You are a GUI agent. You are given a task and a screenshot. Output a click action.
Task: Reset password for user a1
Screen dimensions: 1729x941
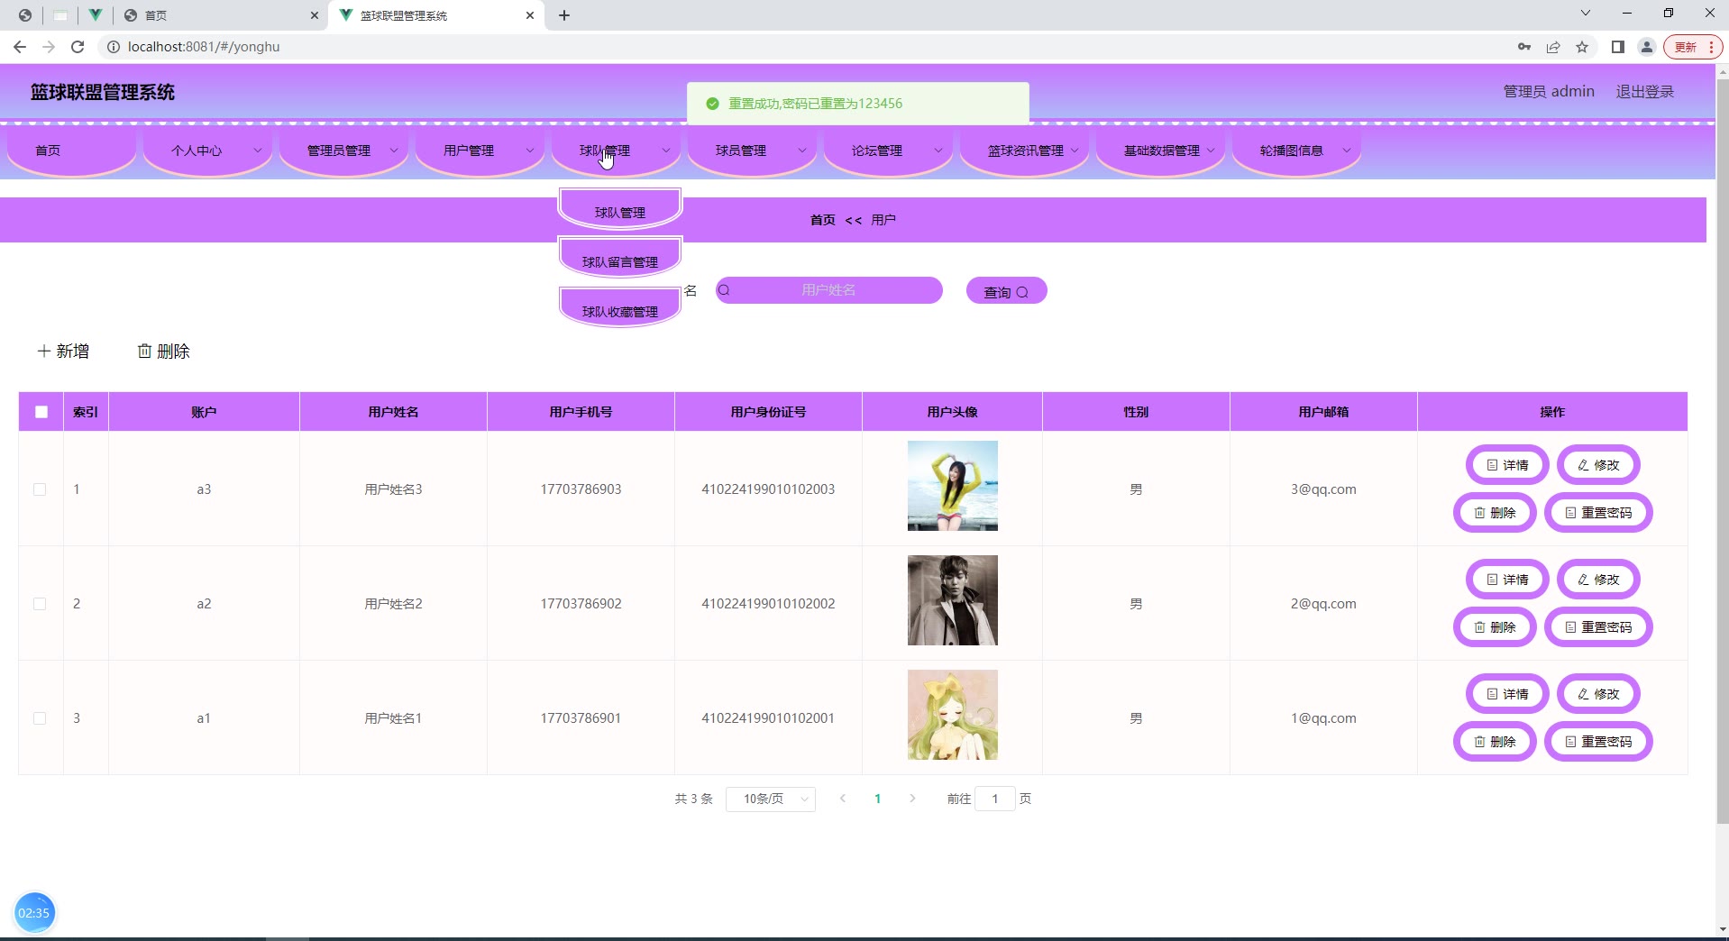[1598, 742]
